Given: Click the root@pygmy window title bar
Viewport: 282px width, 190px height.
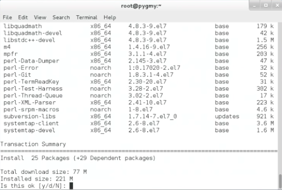Looking at the screenshot, I should [141, 6].
